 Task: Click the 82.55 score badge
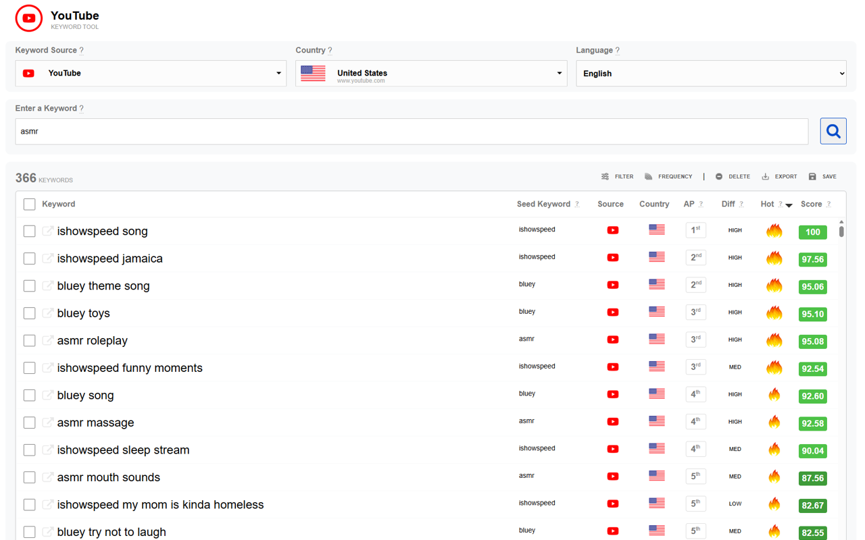tap(812, 533)
